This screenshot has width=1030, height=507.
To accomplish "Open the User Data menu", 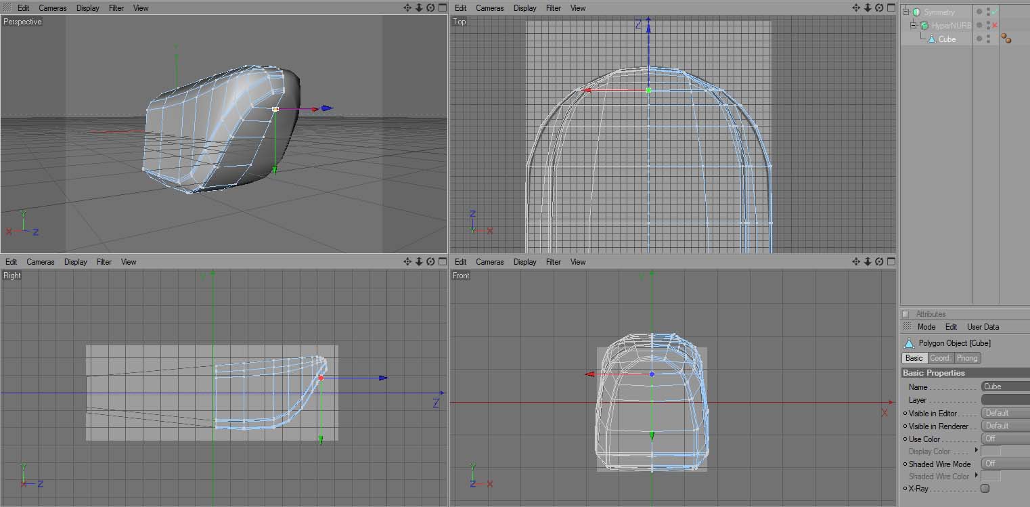I will 983,327.
